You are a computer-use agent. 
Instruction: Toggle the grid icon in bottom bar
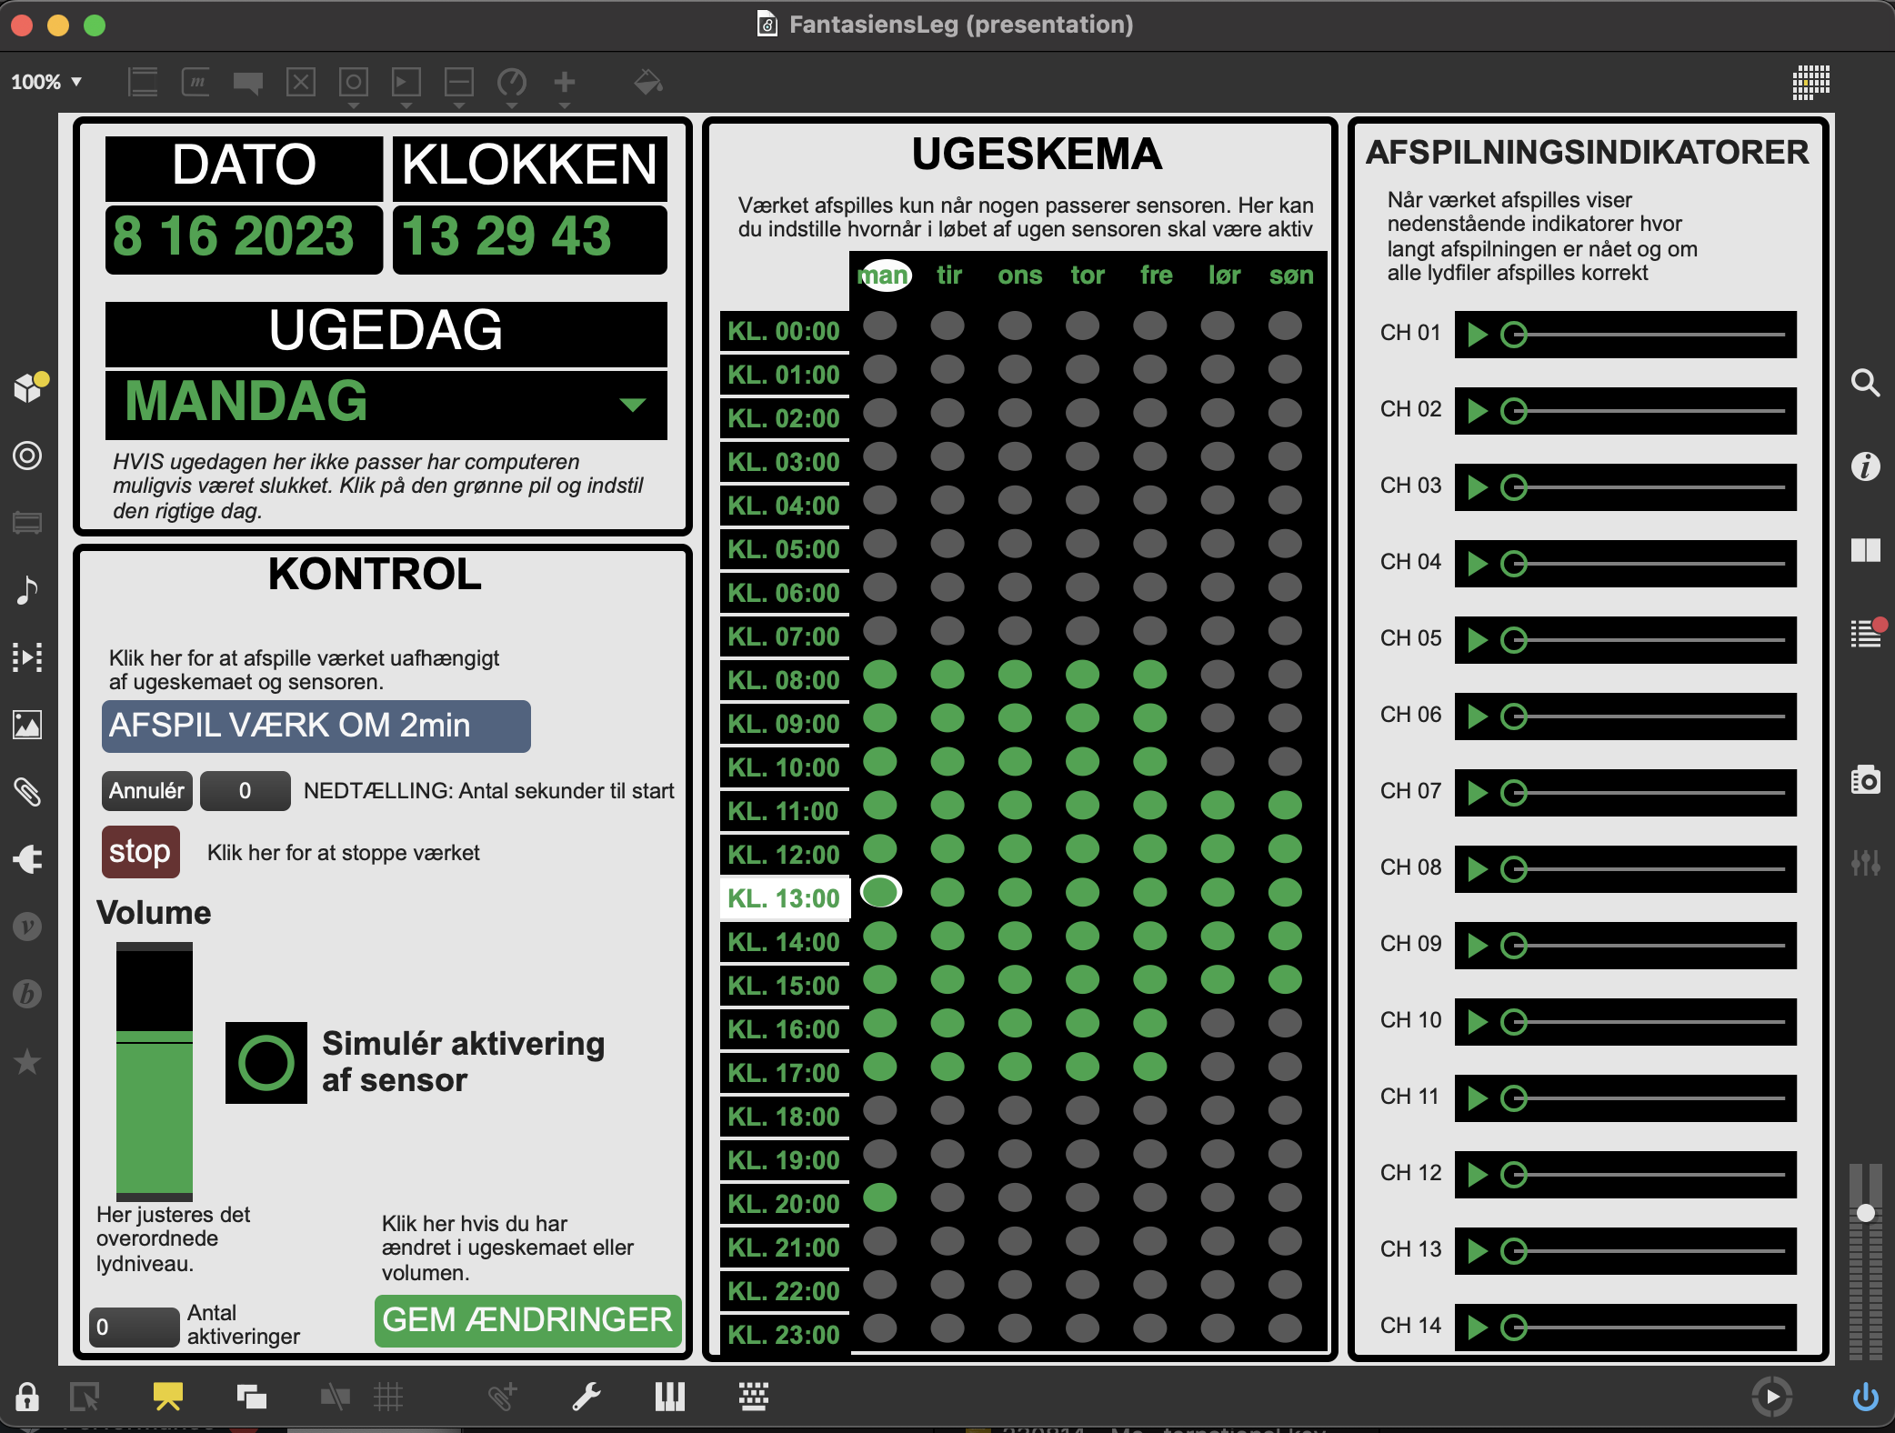[x=388, y=1397]
